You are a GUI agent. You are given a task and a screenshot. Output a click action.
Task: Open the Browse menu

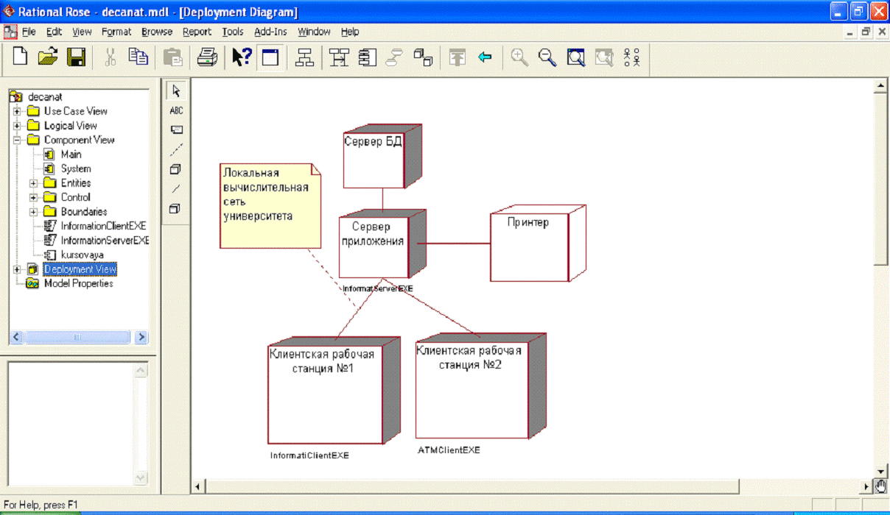(157, 32)
